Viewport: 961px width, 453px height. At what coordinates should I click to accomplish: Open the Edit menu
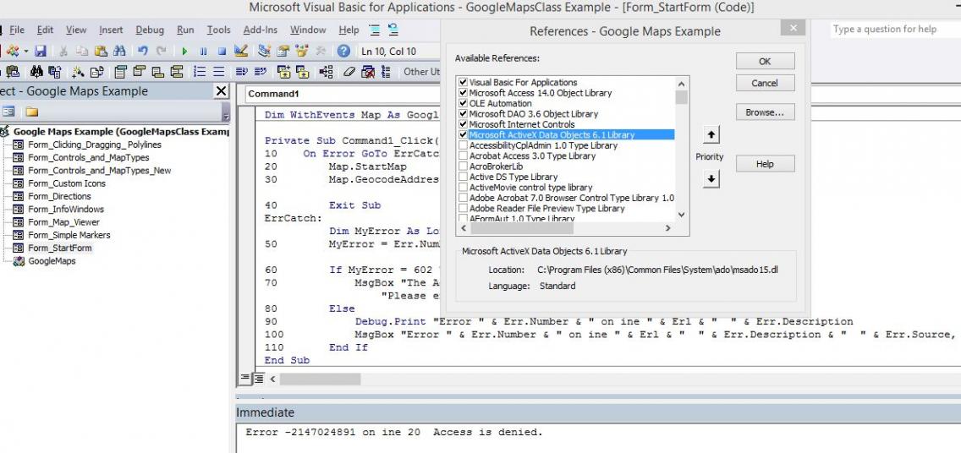[x=45, y=30]
